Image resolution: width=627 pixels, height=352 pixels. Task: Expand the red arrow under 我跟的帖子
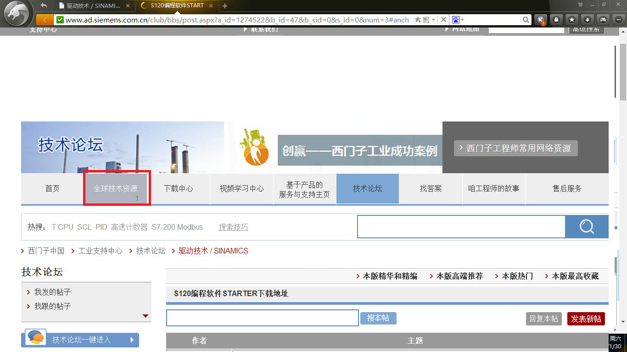(146, 316)
